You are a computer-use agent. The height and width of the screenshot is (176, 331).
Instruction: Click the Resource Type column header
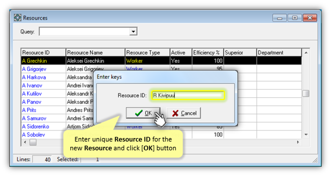tap(147, 53)
